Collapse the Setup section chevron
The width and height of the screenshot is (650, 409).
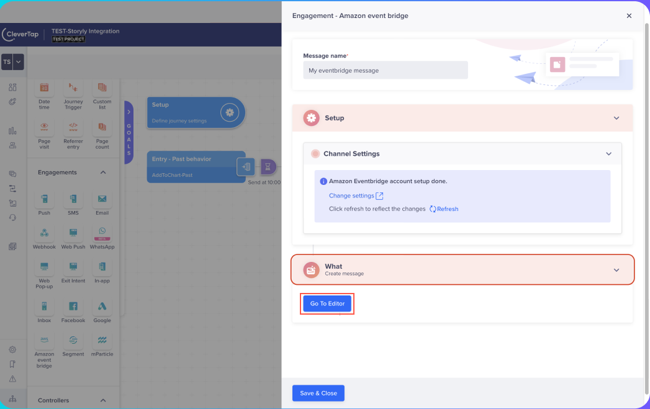(616, 118)
